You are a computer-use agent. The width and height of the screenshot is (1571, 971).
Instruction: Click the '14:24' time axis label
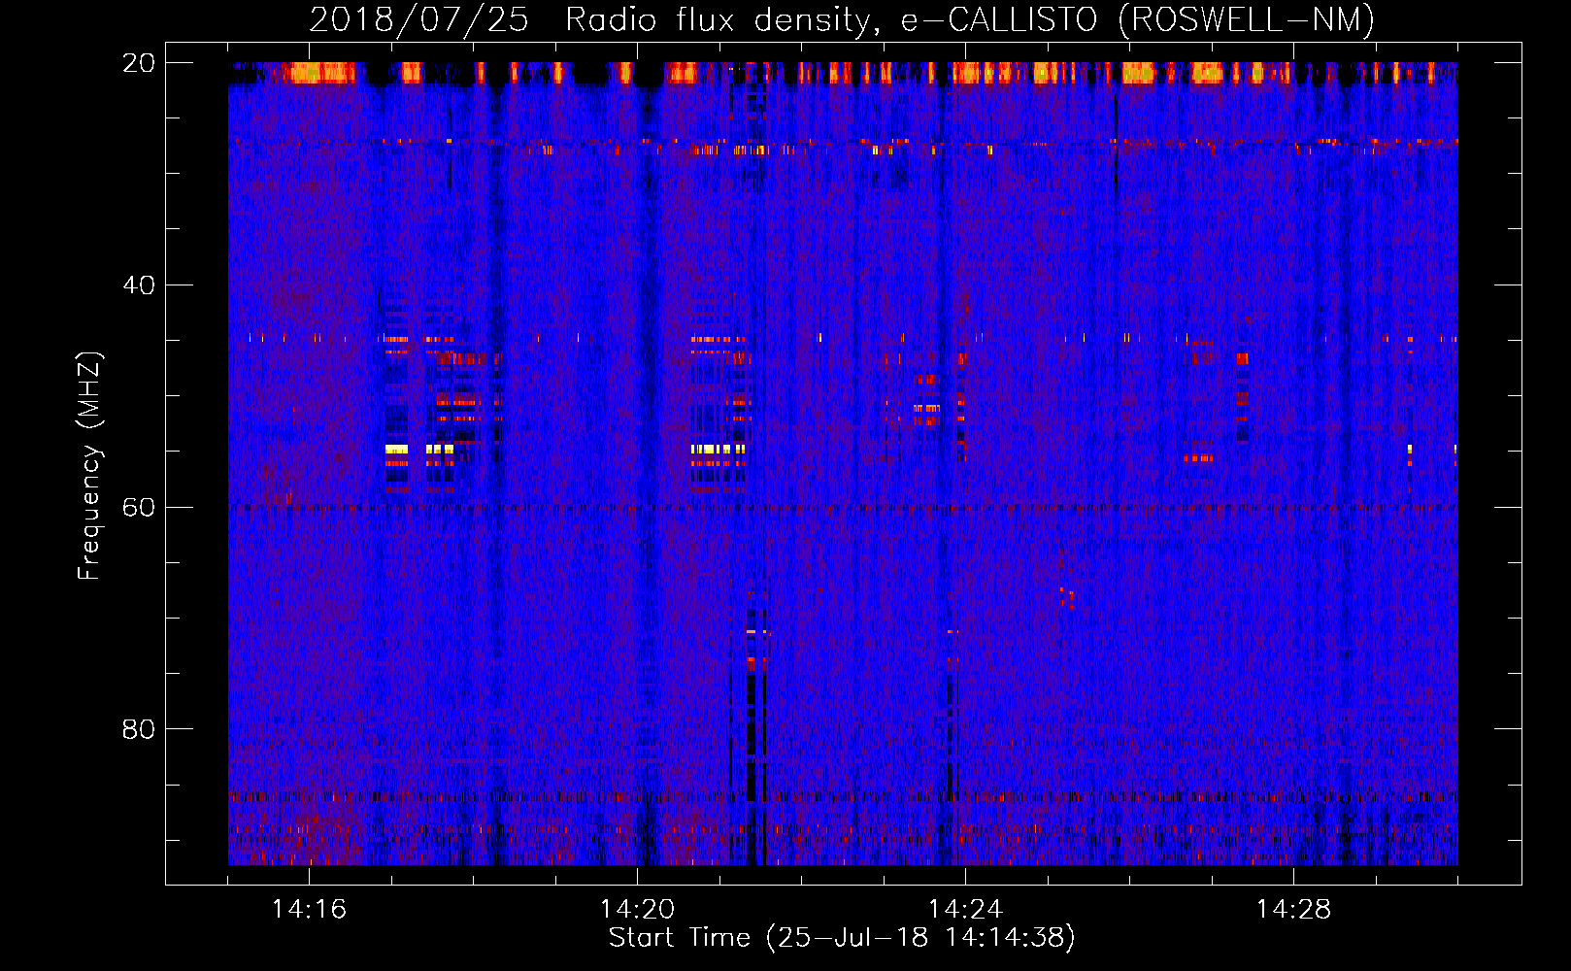coord(965,910)
